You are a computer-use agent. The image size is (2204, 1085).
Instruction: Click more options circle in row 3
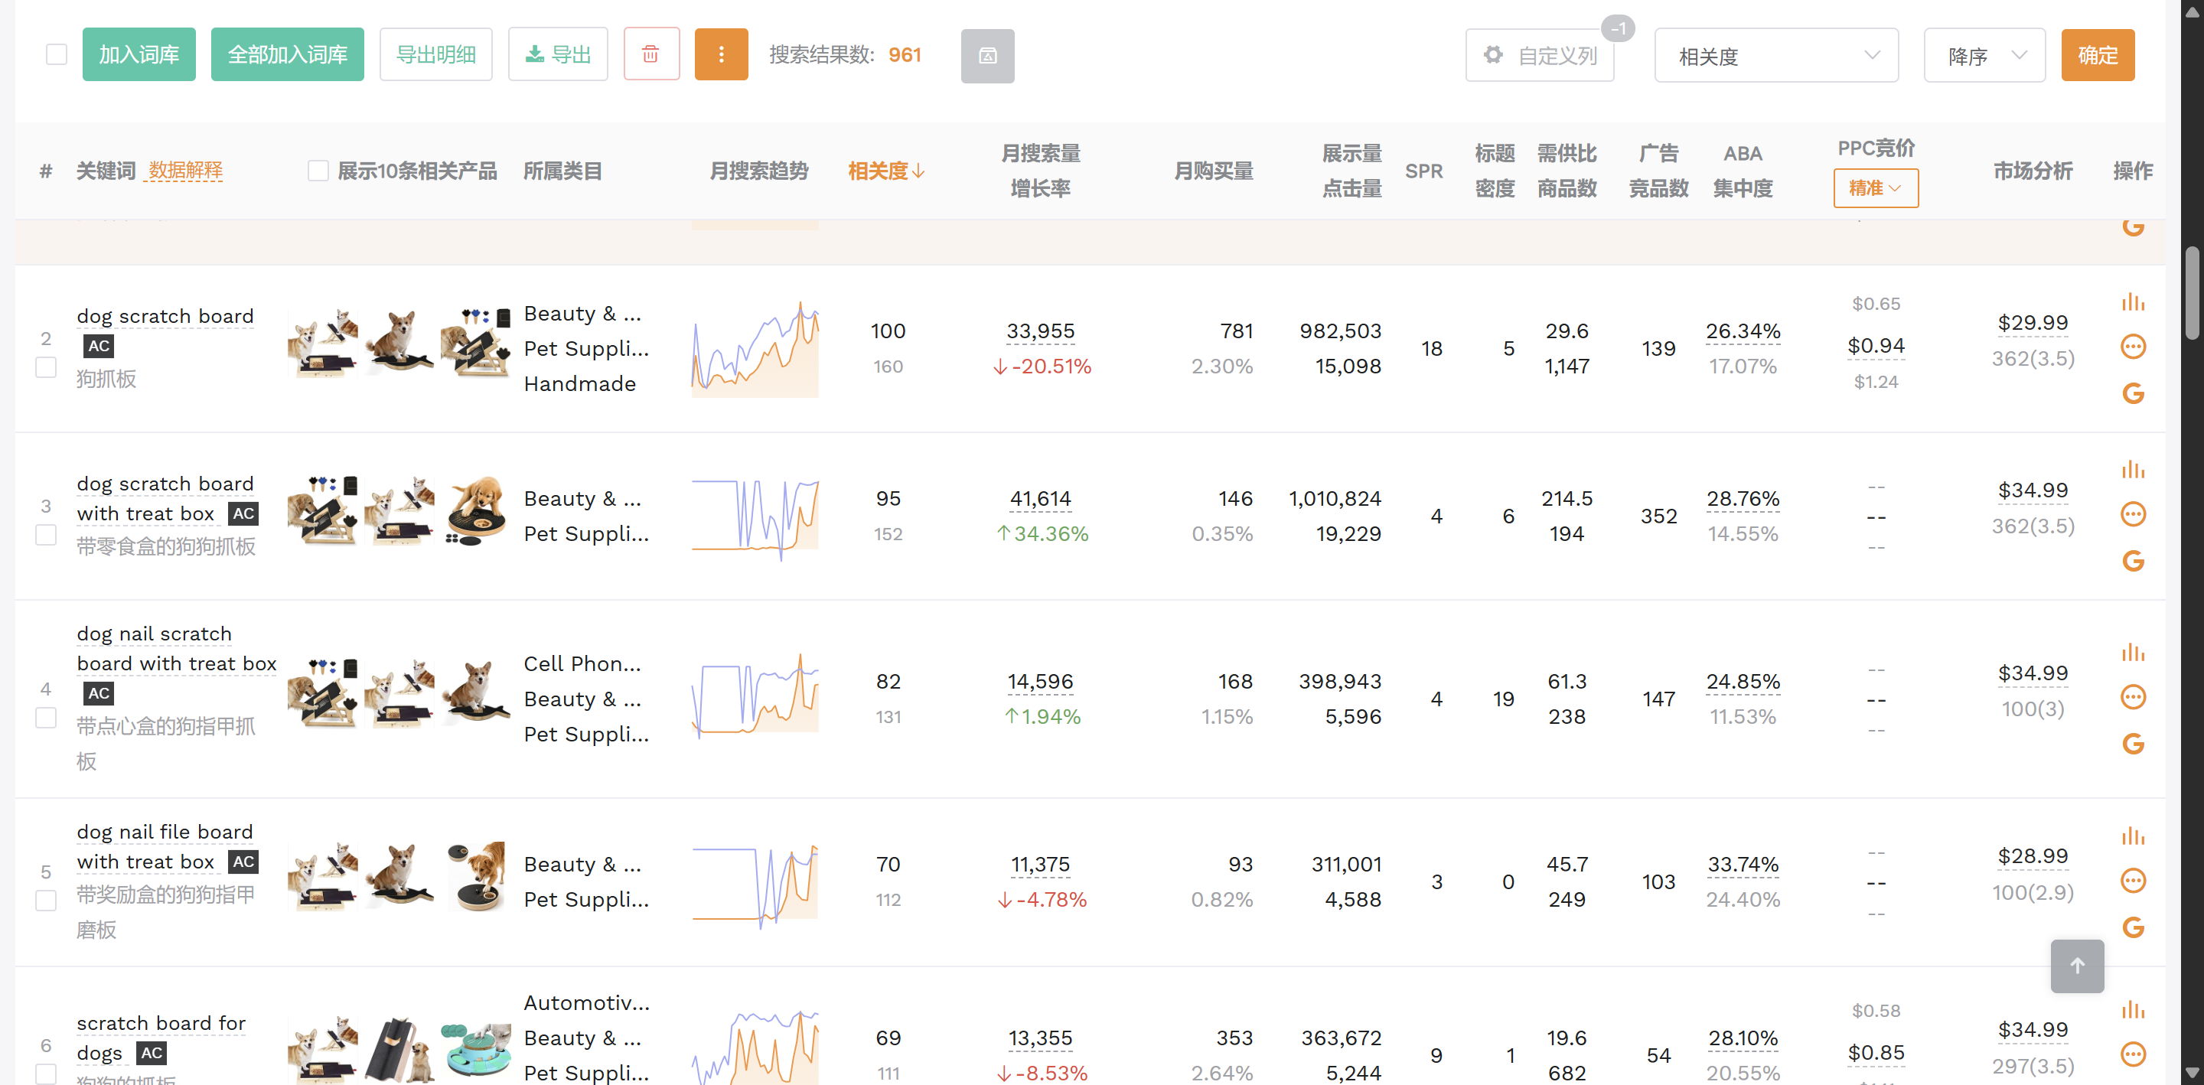(x=2133, y=514)
